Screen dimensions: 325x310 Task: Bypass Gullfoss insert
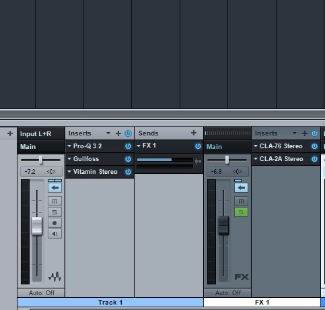[128, 159]
